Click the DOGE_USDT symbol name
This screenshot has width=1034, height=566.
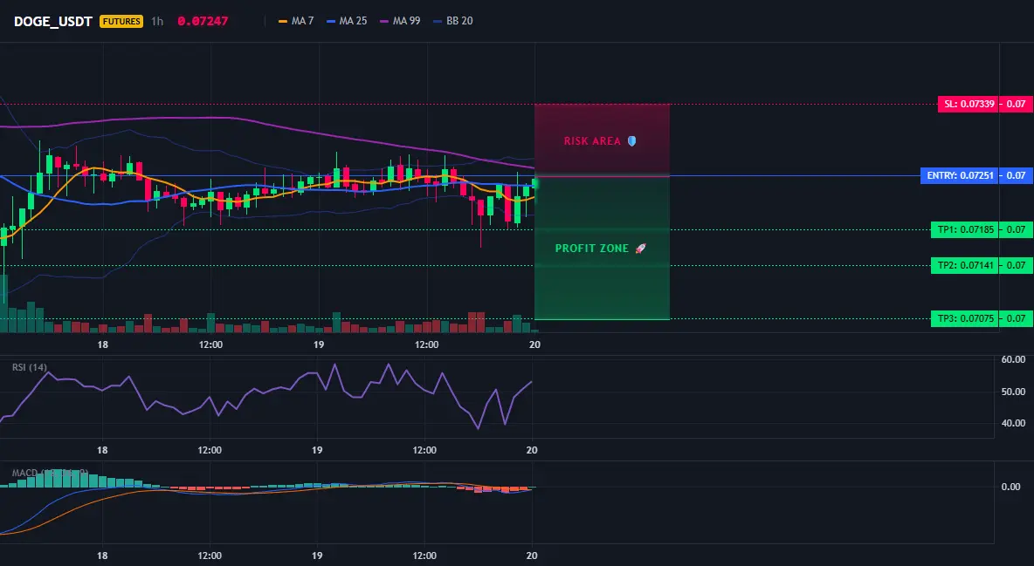[52, 21]
